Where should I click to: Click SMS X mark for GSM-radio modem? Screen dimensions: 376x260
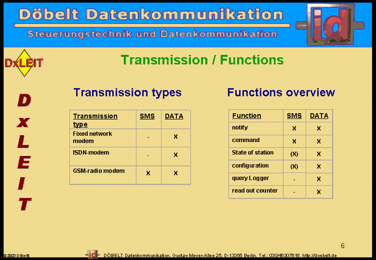pos(148,173)
